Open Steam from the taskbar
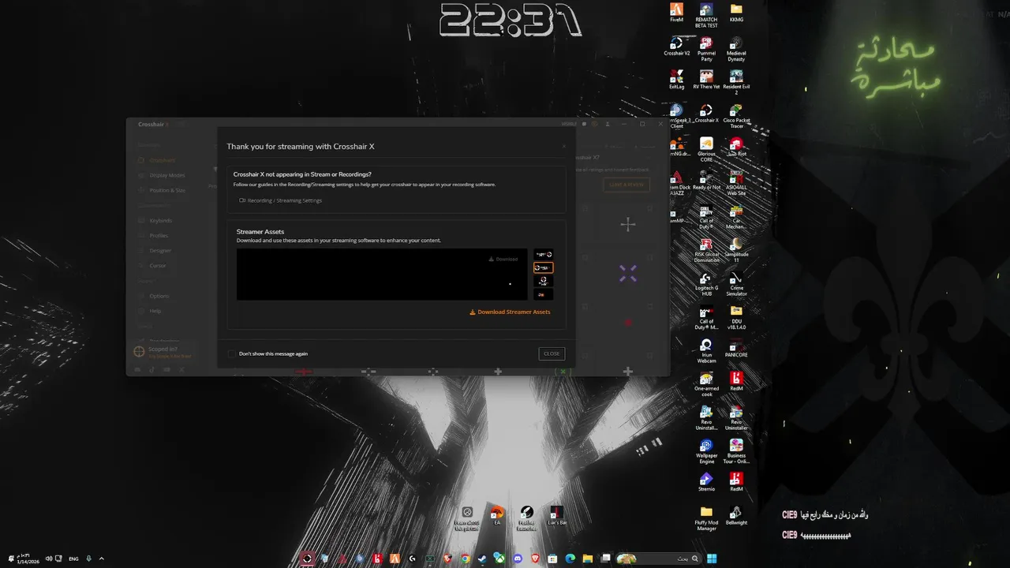Screen dimensions: 1010x568 coord(482,559)
